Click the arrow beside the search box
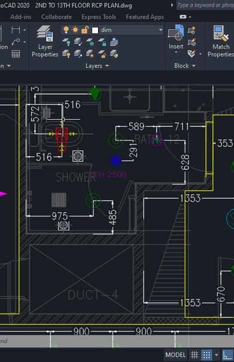The height and width of the screenshot is (362, 234). pos(172,5)
